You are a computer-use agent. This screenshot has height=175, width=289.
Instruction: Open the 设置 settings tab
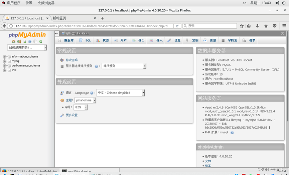pos(174,40)
